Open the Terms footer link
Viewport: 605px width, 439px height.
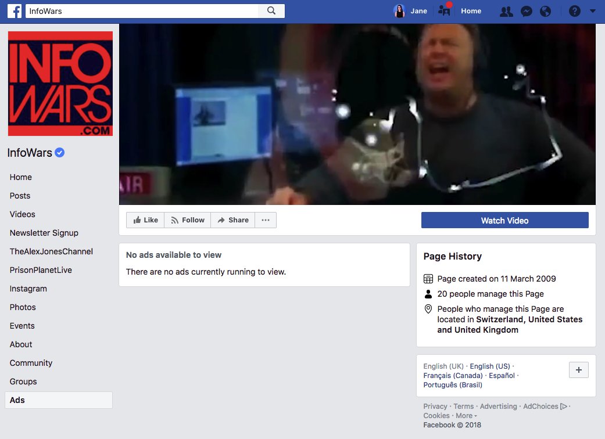point(463,406)
